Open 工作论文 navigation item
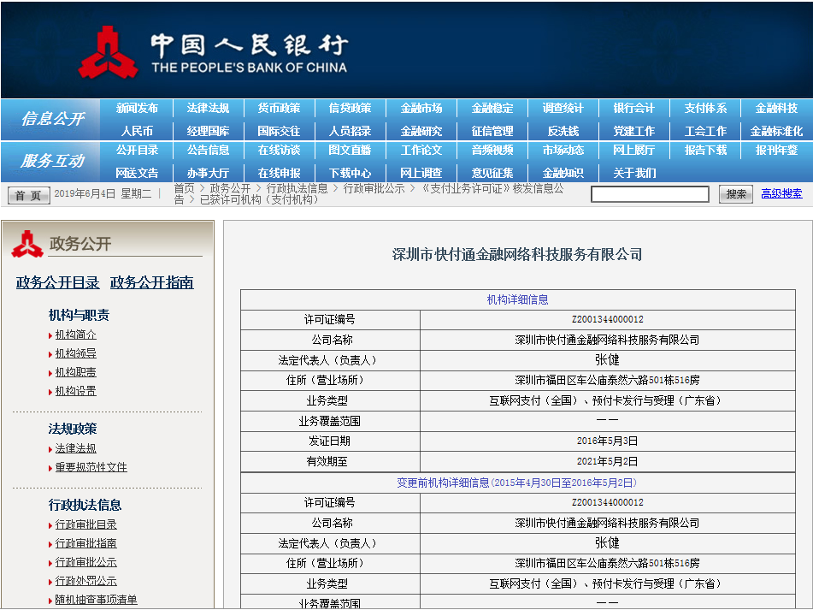This screenshot has height=610, width=813. [x=421, y=151]
